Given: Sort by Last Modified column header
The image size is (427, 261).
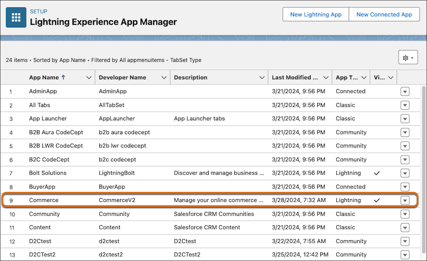Looking at the screenshot, I should (295, 77).
